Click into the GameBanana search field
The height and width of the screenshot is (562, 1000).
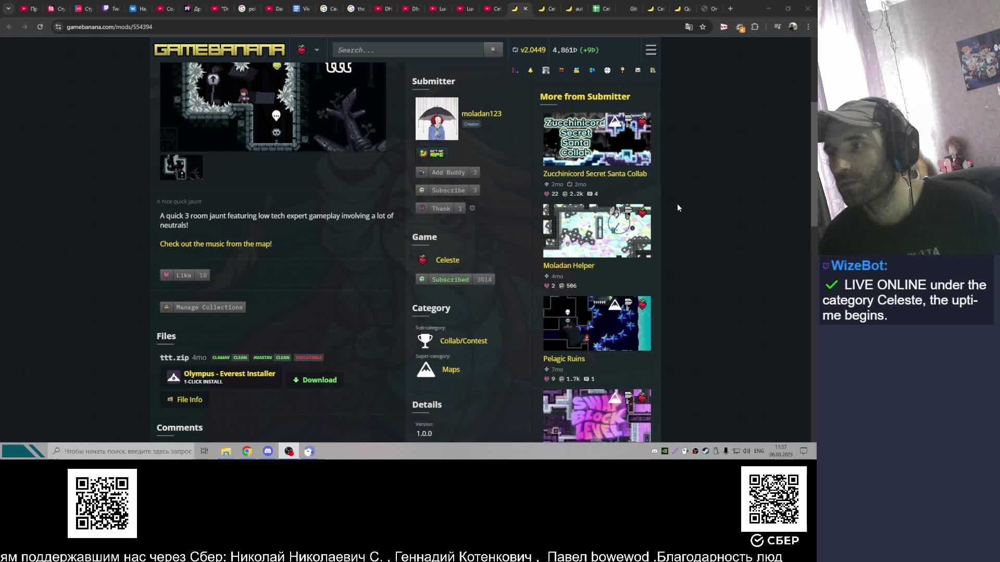[x=408, y=50]
